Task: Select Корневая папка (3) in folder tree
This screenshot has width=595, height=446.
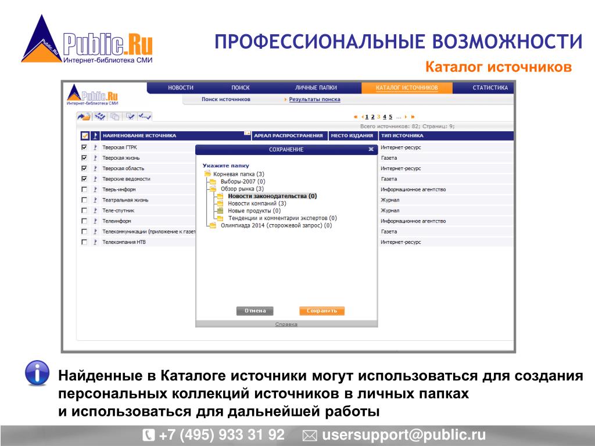Action: (x=239, y=174)
